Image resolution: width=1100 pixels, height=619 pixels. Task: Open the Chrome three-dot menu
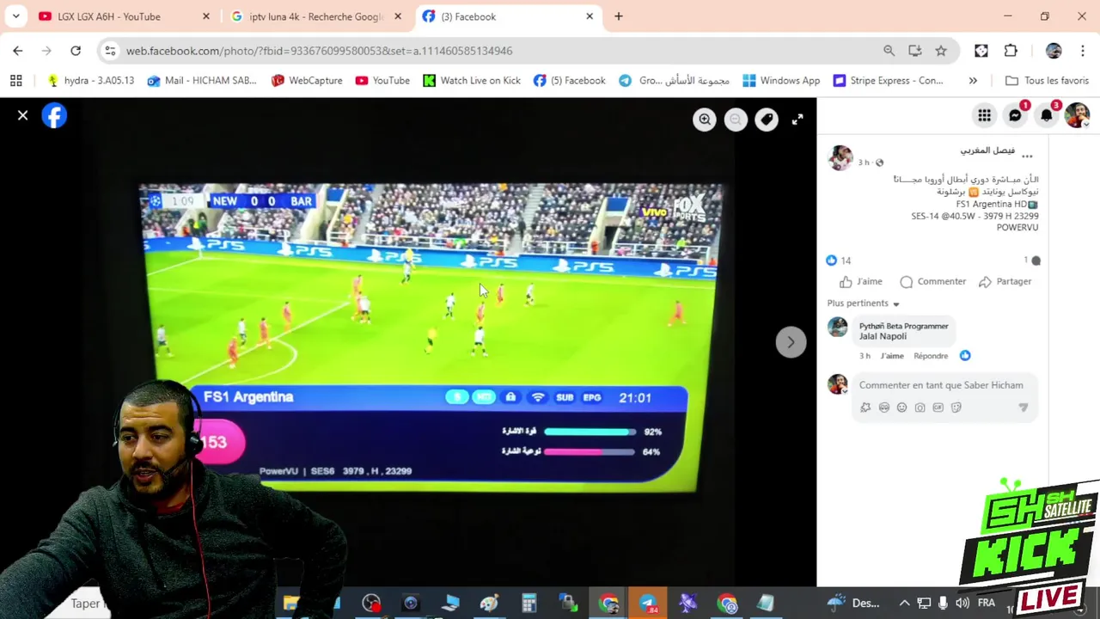pos(1082,51)
